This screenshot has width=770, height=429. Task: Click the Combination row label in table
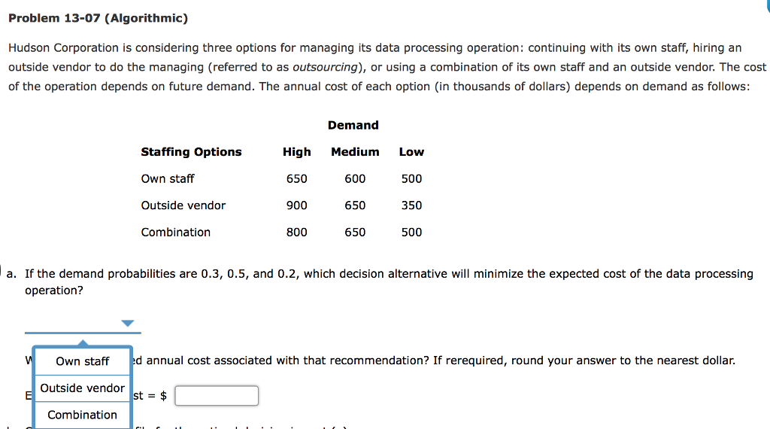(x=176, y=232)
